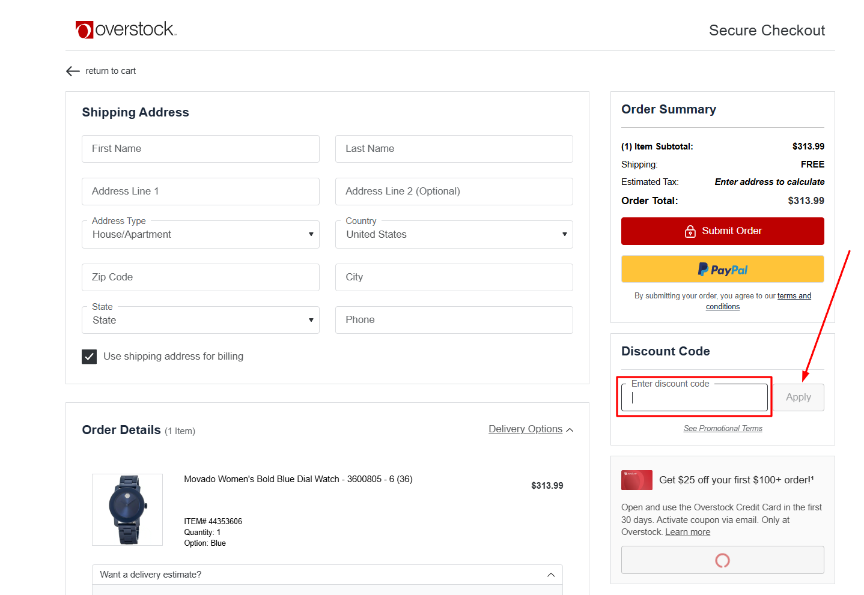Open the State dropdown
The image size is (864, 595).
pos(201,320)
